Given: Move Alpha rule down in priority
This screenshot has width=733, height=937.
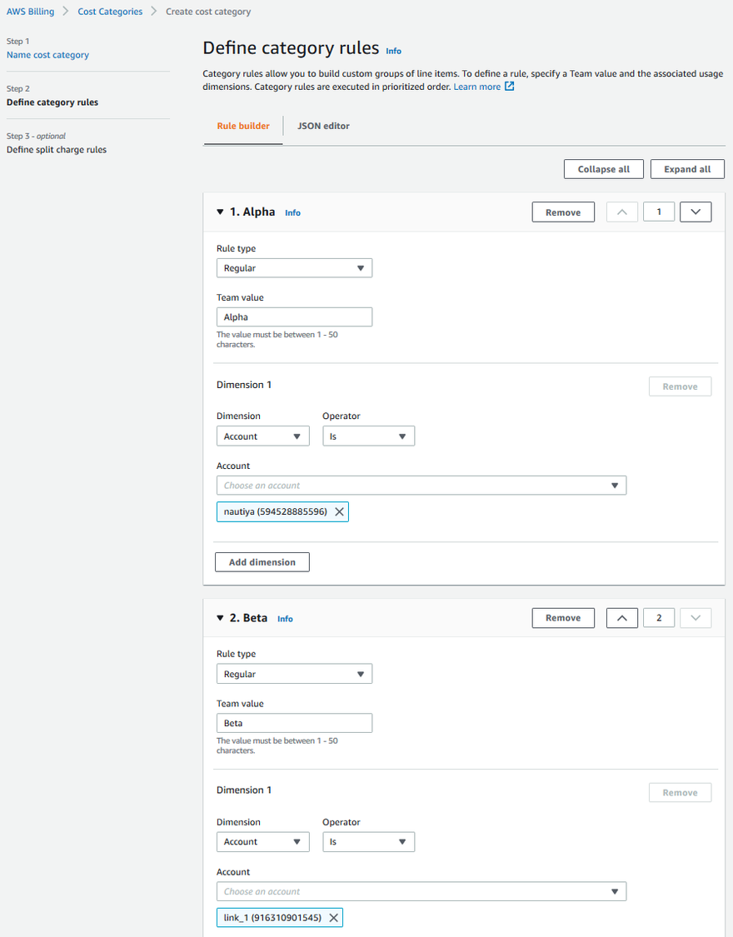Looking at the screenshot, I should (x=696, y=212).
